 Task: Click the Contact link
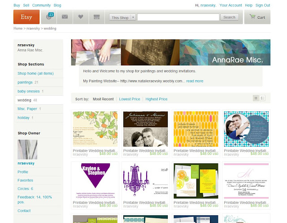[x=24, y=210]
